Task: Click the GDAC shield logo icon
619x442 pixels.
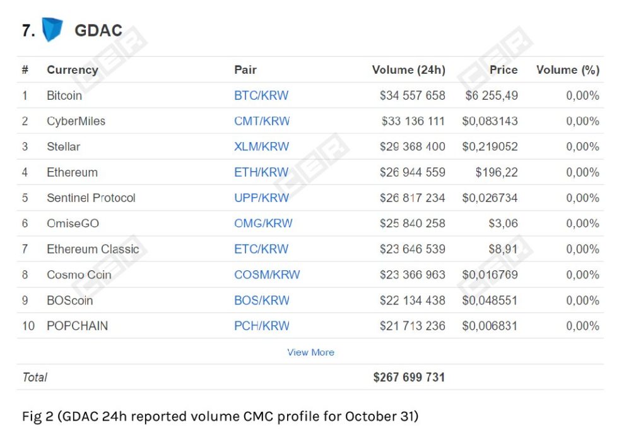Action: click(x=54, y=28)
